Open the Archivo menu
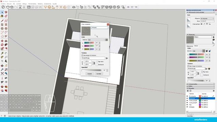Image resolution: width=217 pixels, height=122 pixels. coord(3,4)
